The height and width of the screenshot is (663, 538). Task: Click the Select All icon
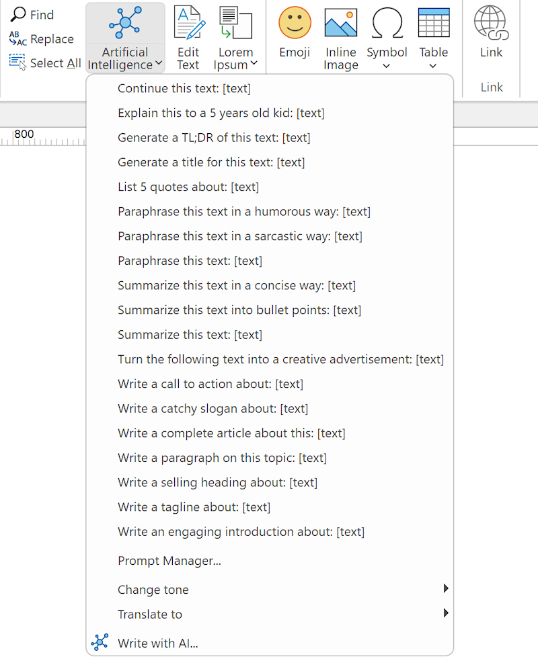coord(17,62)
